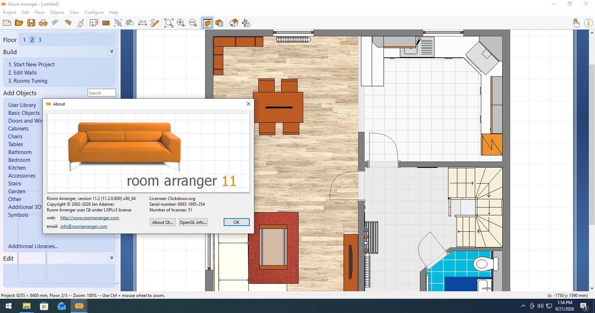This screenshot has height=313, width=595.
Task: Open the Objects menu
Action: click(x=57, y=12)
